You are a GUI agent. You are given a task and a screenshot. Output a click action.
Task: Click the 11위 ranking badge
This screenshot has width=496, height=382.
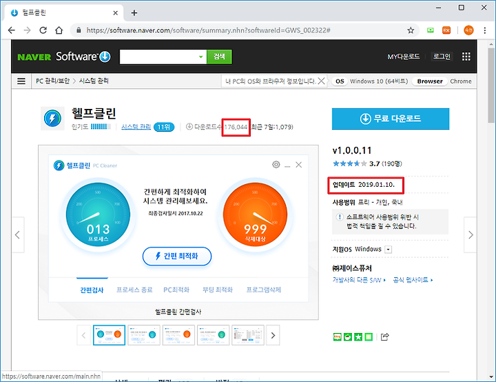(x=164, y=127)
